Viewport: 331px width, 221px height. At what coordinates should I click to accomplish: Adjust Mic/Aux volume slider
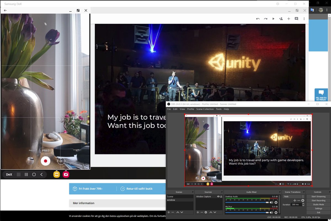pyautogui.click(x=247, y=212)
